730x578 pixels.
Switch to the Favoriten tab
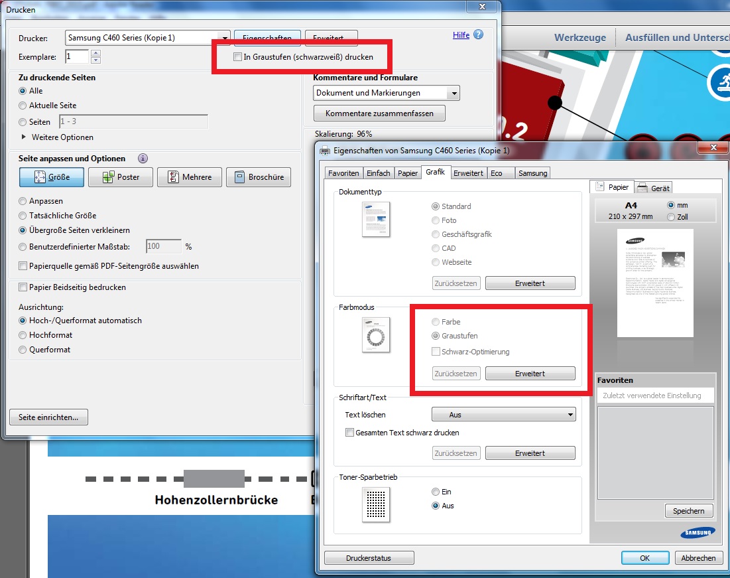click(x=343, y=173)
